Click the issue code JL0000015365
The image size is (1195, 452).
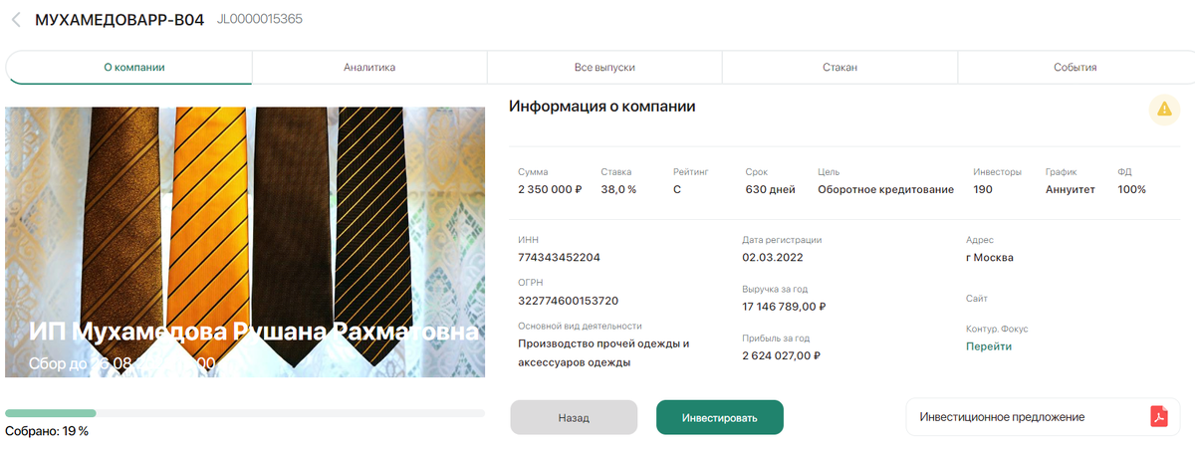point(260,19)
